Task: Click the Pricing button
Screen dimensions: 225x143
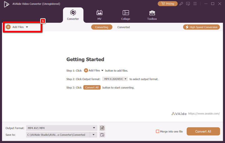Action: 168,4
